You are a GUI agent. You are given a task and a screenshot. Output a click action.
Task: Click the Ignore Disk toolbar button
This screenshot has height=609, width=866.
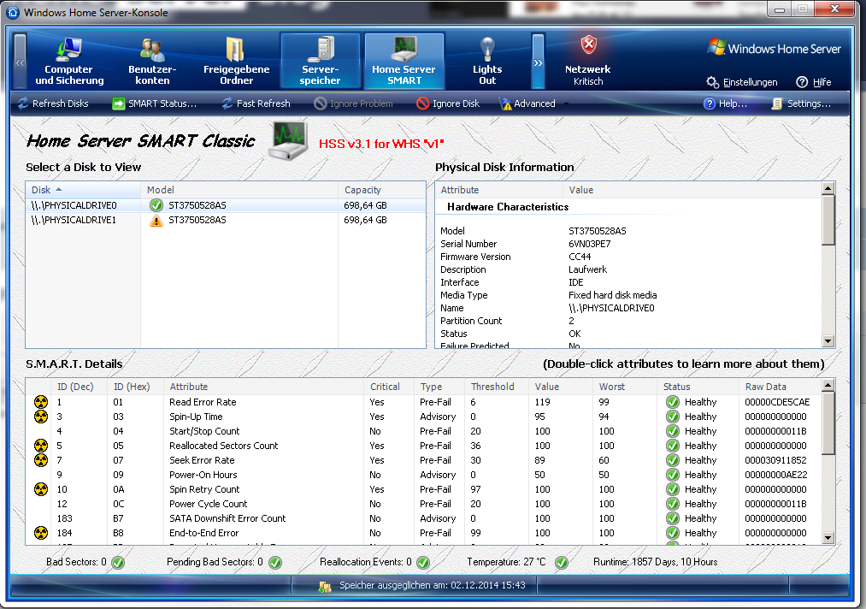[x=449, y=103]
